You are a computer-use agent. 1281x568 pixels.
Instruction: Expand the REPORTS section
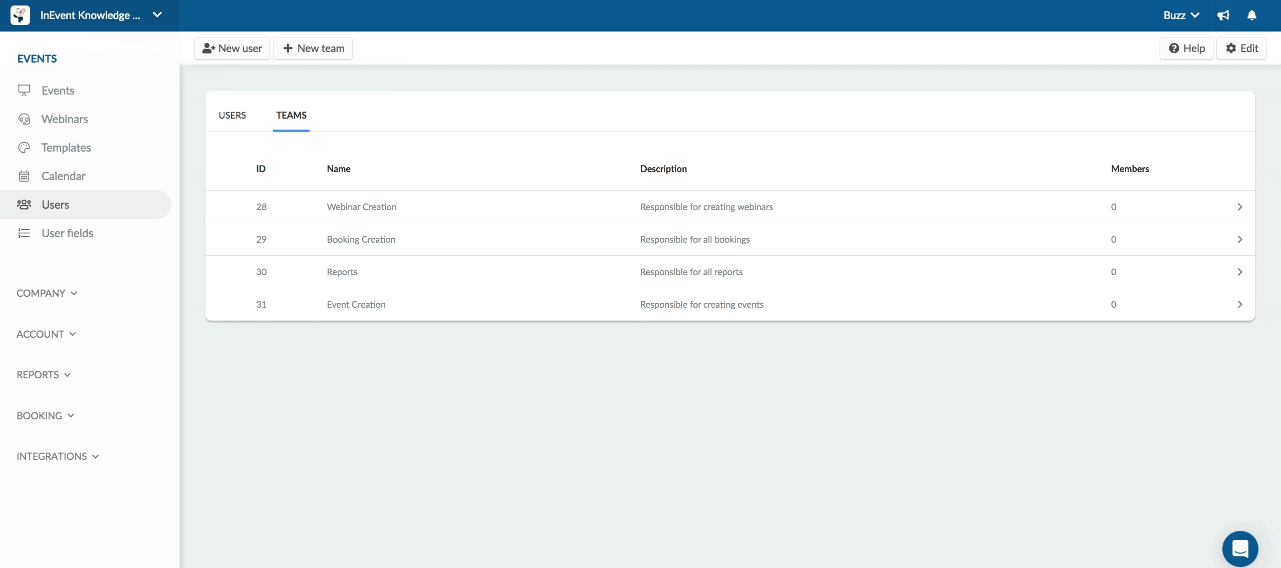click(x=43, y=375)
